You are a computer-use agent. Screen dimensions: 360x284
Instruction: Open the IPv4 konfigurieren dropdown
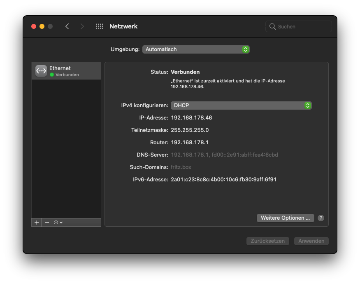coord(241,106)
